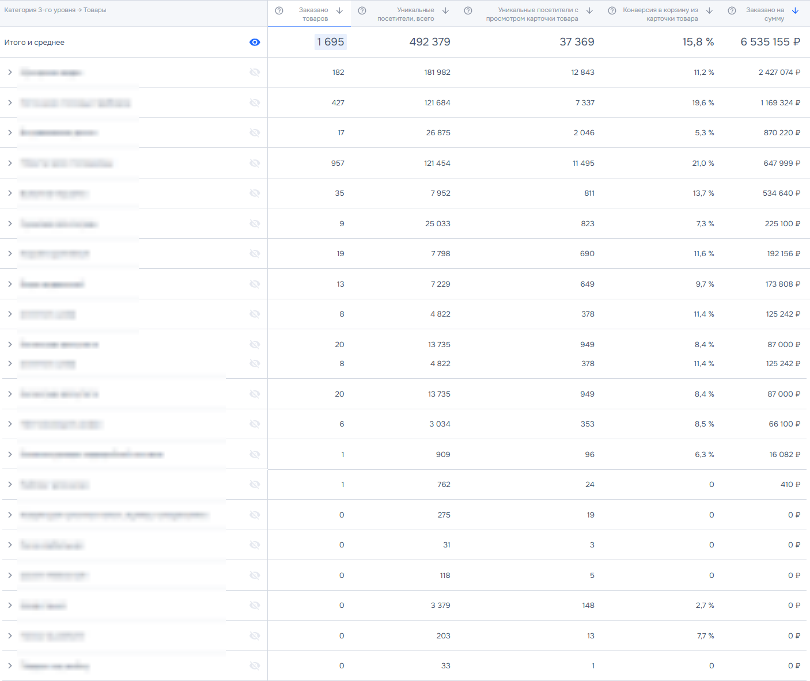Click help icon beside "Заказано товаров" header
The height and width of the screenshot is (681, 810).
(279, 11)
